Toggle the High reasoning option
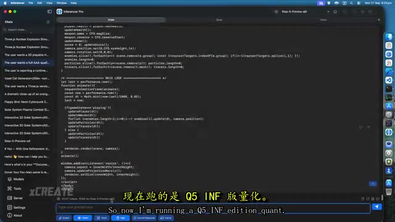 pyautogui.click(x=120, y=218)
